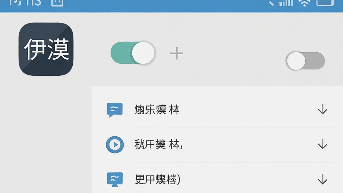Tap the small arrow icon left of signal bars

(x=271, y=3)
